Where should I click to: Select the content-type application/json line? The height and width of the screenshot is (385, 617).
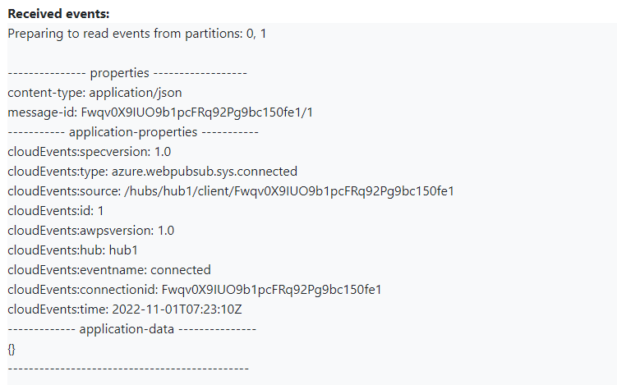[94, 93]
